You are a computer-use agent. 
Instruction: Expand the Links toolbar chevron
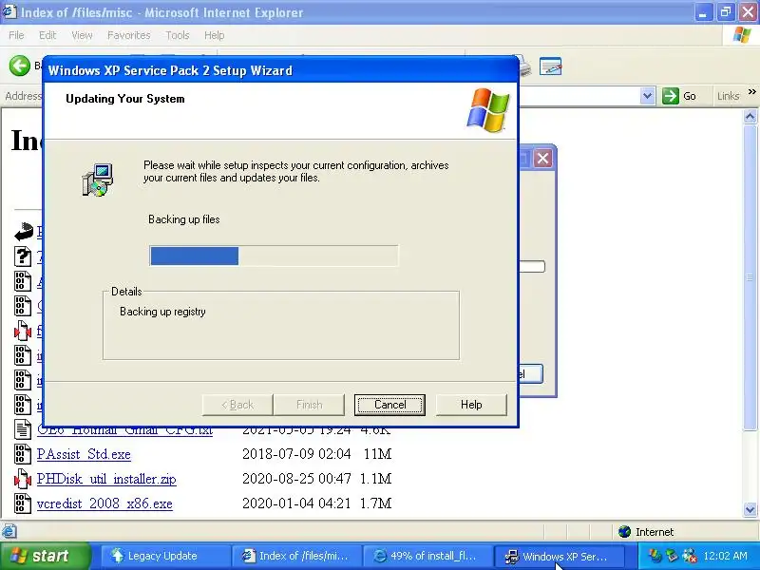coord(751,92)
